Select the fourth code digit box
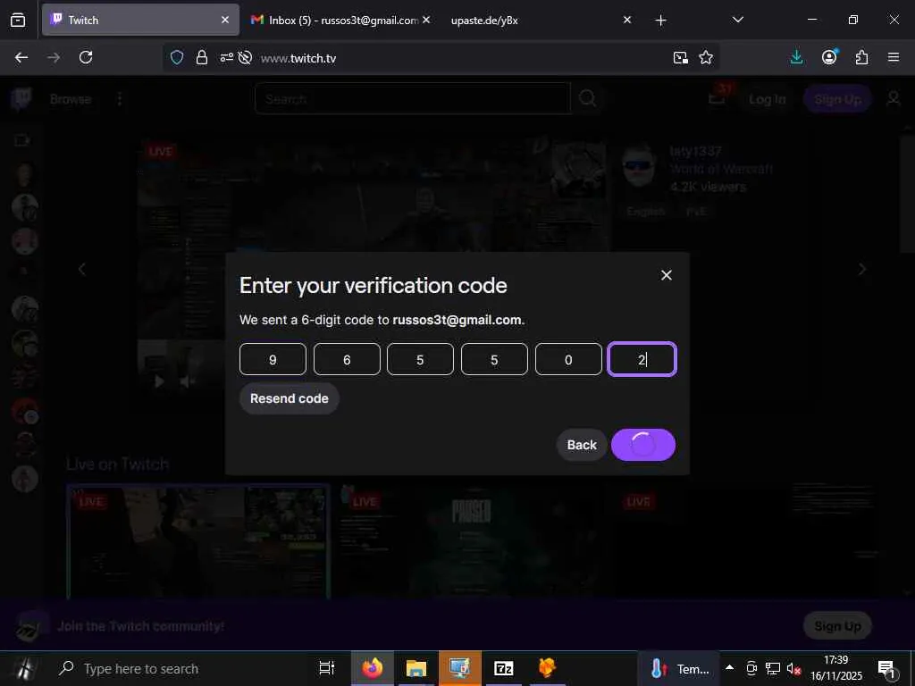The height and width of the screenshot is (686, 915). click(x=494, y=359)
